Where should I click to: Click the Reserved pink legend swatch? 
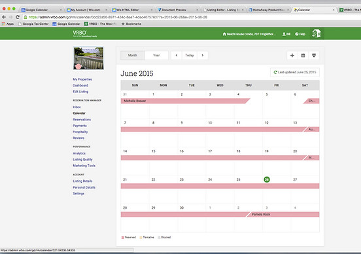click(123, 238)
